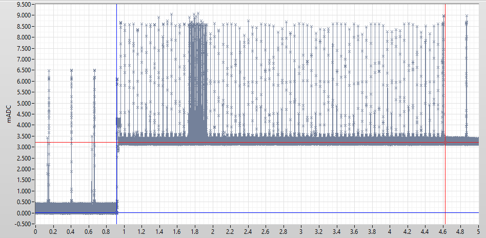Viewport: 486px width, 238px height.
Task: Click the 0.8 x-axis tick label
Action: (106, 231)
